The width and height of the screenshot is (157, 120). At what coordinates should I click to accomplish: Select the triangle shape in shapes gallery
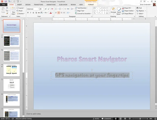coord(95,10)
